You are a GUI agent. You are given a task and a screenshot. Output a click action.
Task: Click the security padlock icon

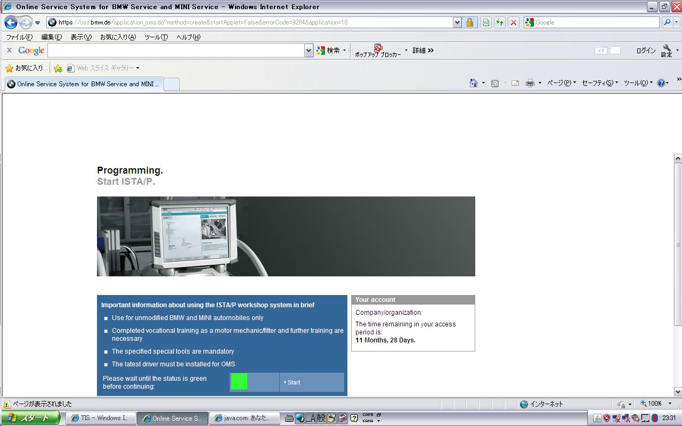pyautogui.click(x=469, y=22)
